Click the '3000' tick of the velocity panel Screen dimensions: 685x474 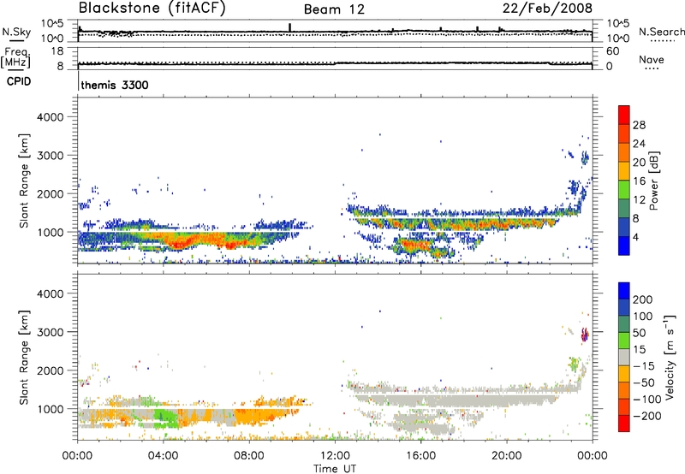pyautogui.click(x=50, y=332)
